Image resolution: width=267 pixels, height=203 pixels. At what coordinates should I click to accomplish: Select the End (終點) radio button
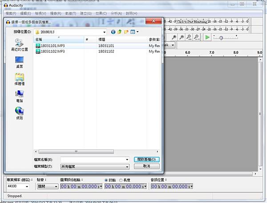pyautogui.click(x=106, y=180)
